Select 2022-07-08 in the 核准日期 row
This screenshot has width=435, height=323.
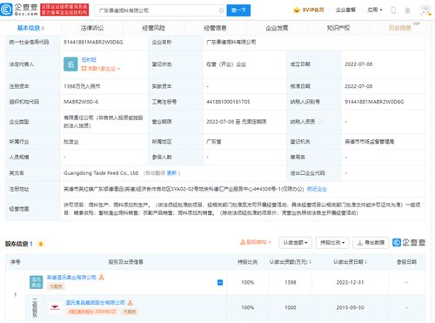pos(358,86)
